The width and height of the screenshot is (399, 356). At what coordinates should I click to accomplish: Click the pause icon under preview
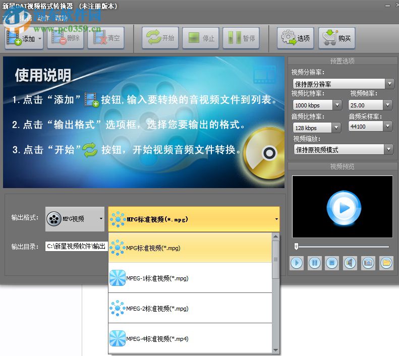pos(315,263)
